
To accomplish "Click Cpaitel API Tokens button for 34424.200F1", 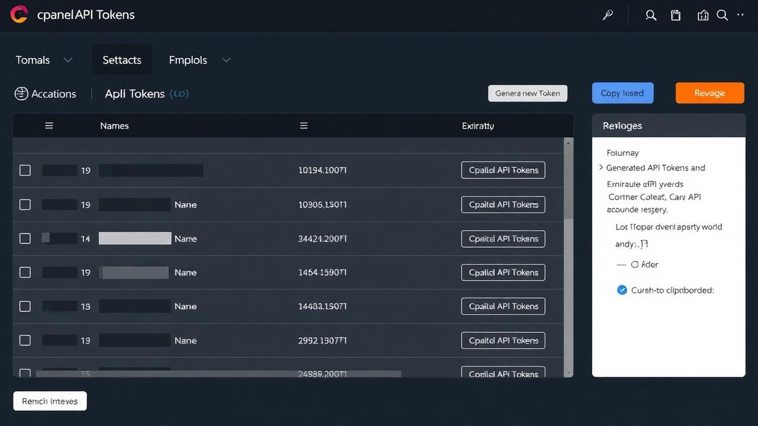I will click(x=503, y=238).
